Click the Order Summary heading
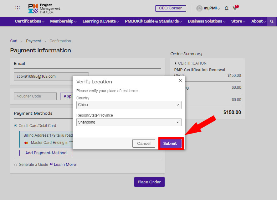Image resolution: width=277 pixels, height=200 pixels. [x=186, y=54]
